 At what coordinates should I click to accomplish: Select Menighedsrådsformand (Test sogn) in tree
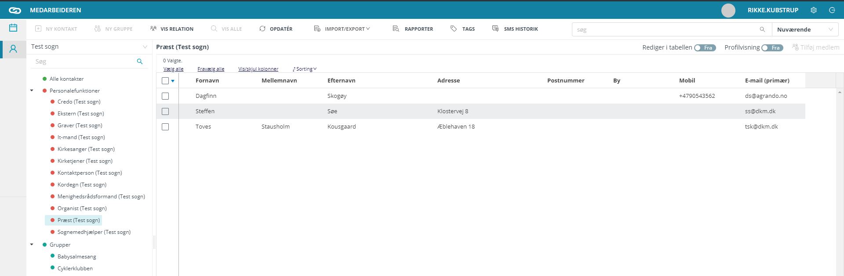[x=101, y=197]
